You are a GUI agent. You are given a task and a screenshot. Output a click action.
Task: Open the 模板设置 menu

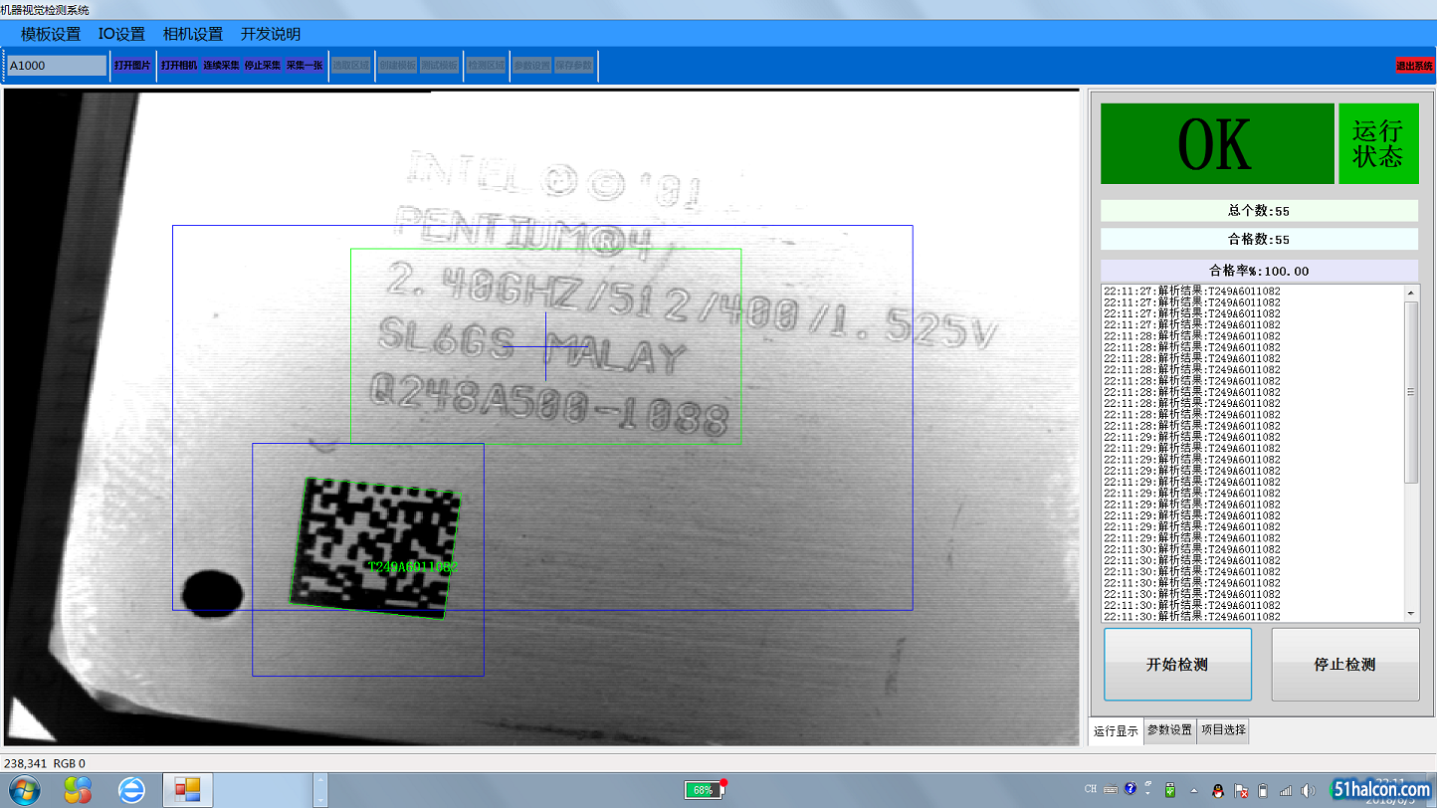click(51, 34)
